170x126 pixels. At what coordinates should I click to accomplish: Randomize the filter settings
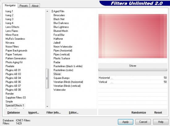[x=139, y=112]
